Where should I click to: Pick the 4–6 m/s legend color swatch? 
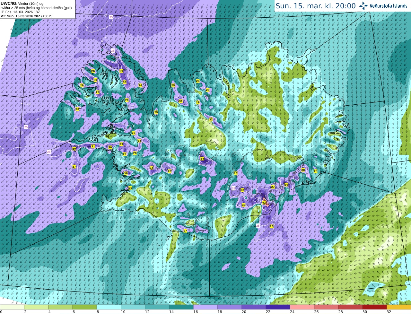[x=60, y=307]
